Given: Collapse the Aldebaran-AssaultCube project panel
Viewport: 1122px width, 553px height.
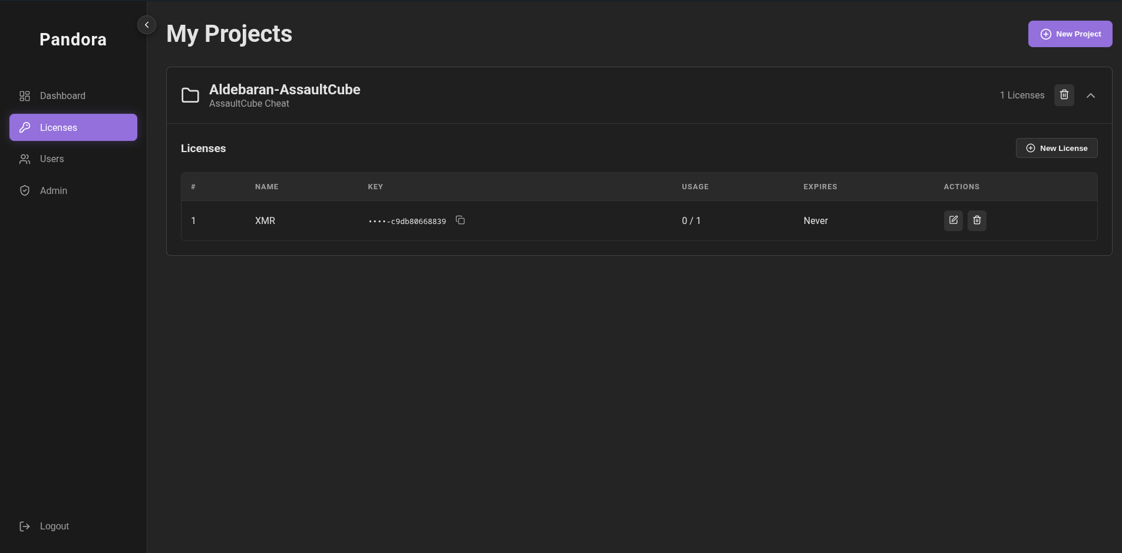Looking at the screenshot, I should tap(1091, 95).
